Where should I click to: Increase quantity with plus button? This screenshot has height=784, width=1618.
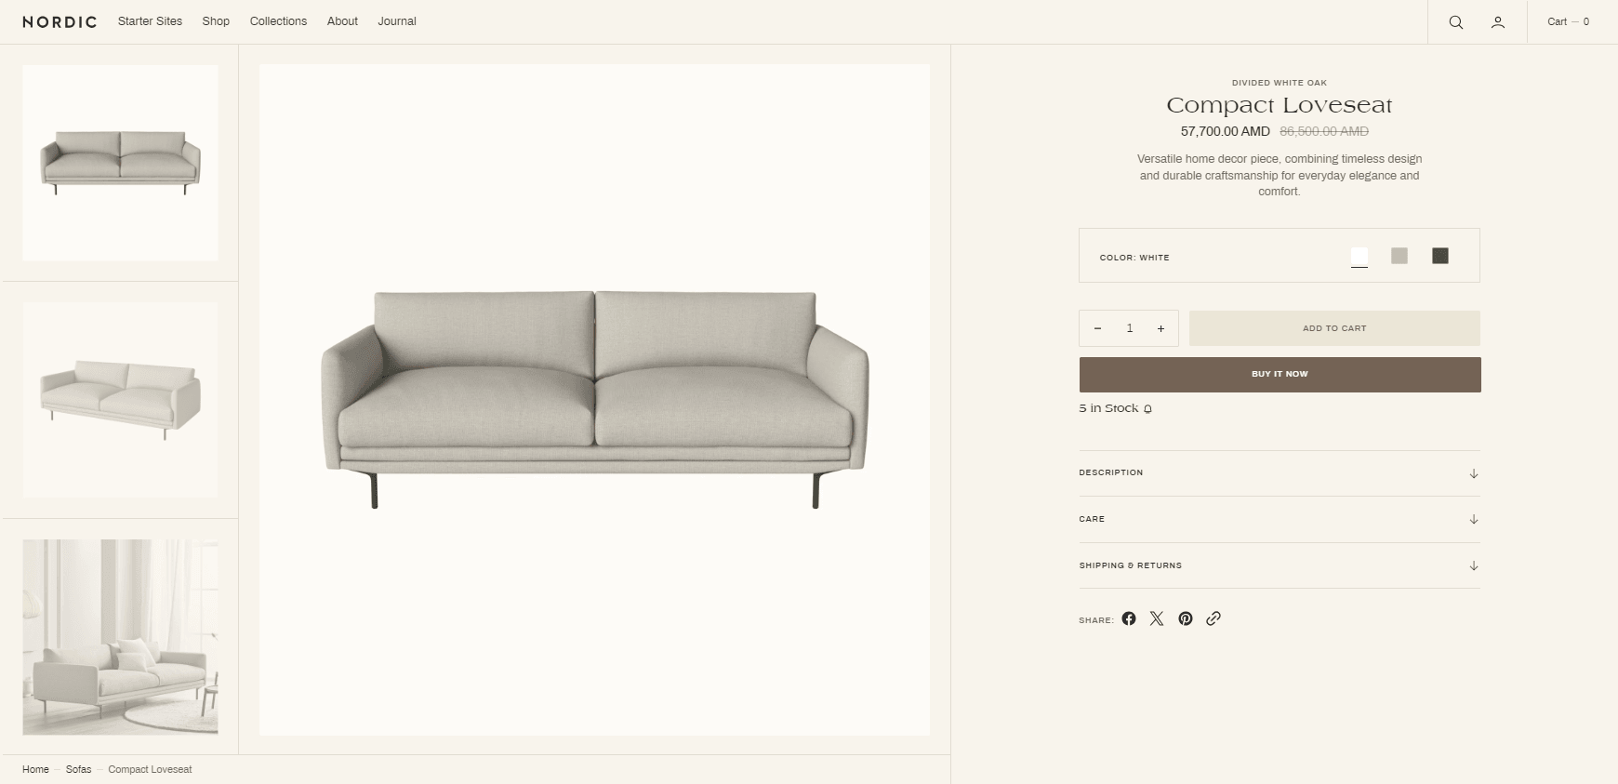pos(1160,328)
